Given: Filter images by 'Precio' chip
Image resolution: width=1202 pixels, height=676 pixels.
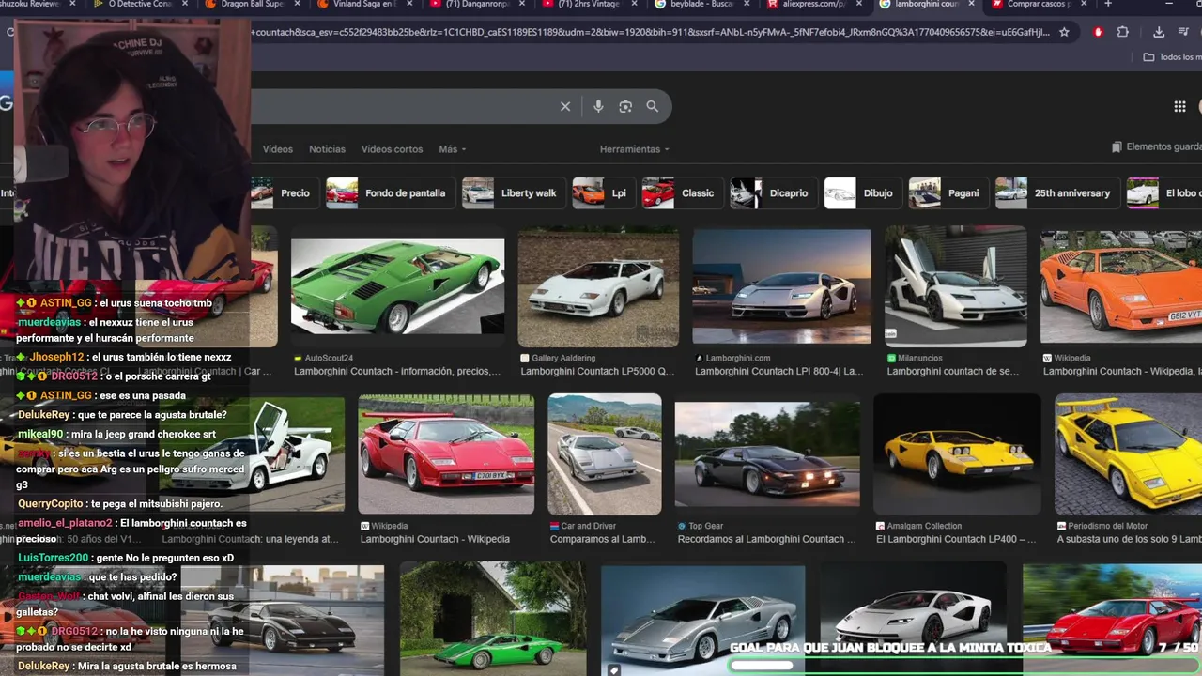Looking at the screenshot, I should click(x=285, y=193).
